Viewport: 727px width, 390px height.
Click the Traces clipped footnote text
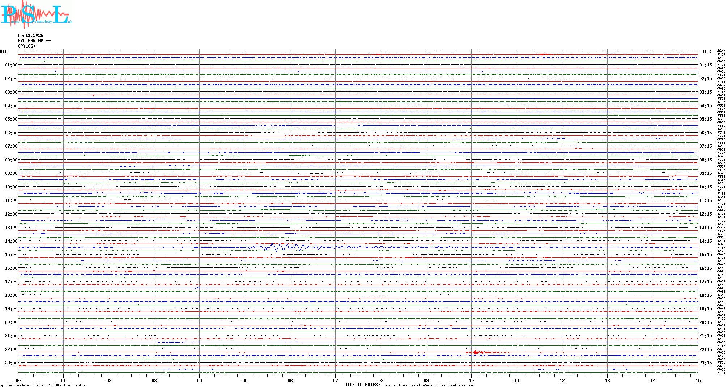(x=429, y=385)
